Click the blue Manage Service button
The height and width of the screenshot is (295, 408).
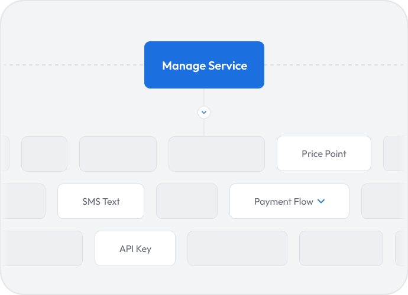pyautogui.click(x=204, y=65)
